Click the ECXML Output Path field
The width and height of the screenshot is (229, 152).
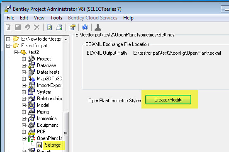pyautogui.click(x=177, y=53)
